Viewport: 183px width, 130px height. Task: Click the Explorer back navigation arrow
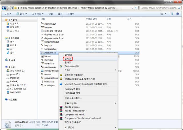coord(4,7)
